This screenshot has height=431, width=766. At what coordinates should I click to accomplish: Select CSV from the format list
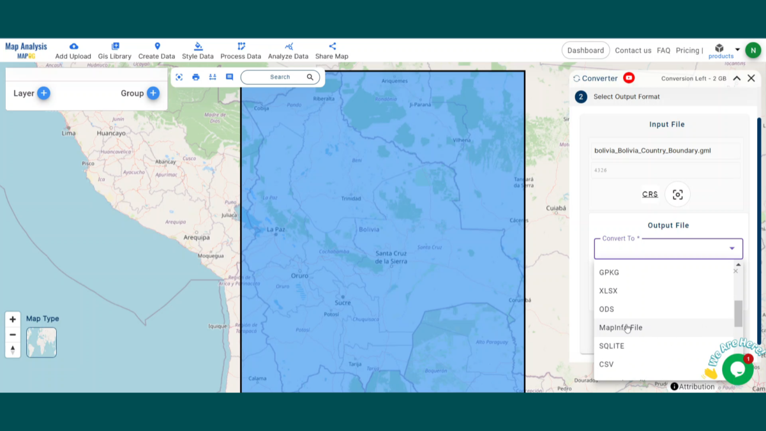point(606,364)
